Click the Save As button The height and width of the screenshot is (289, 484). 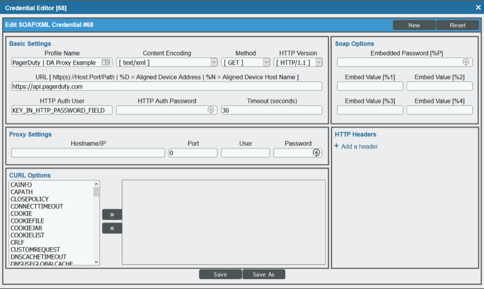[264, 274]
